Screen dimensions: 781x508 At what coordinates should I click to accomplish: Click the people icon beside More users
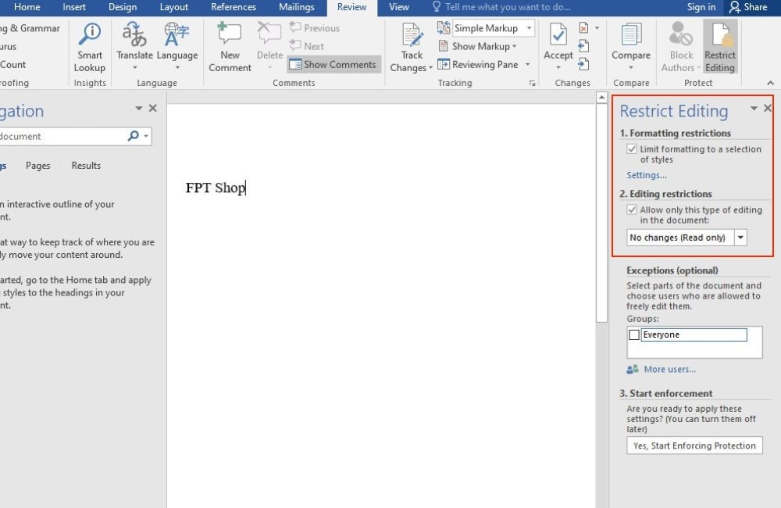[x=633, y=370]
